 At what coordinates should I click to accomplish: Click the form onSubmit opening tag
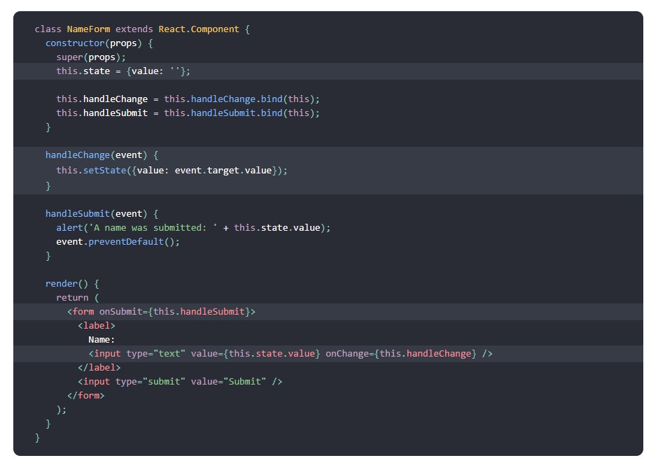(162, 312)
